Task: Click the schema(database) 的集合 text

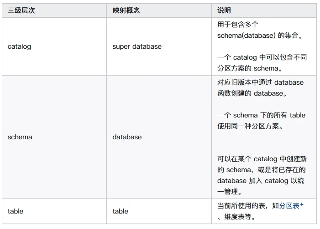Action: 260,36
